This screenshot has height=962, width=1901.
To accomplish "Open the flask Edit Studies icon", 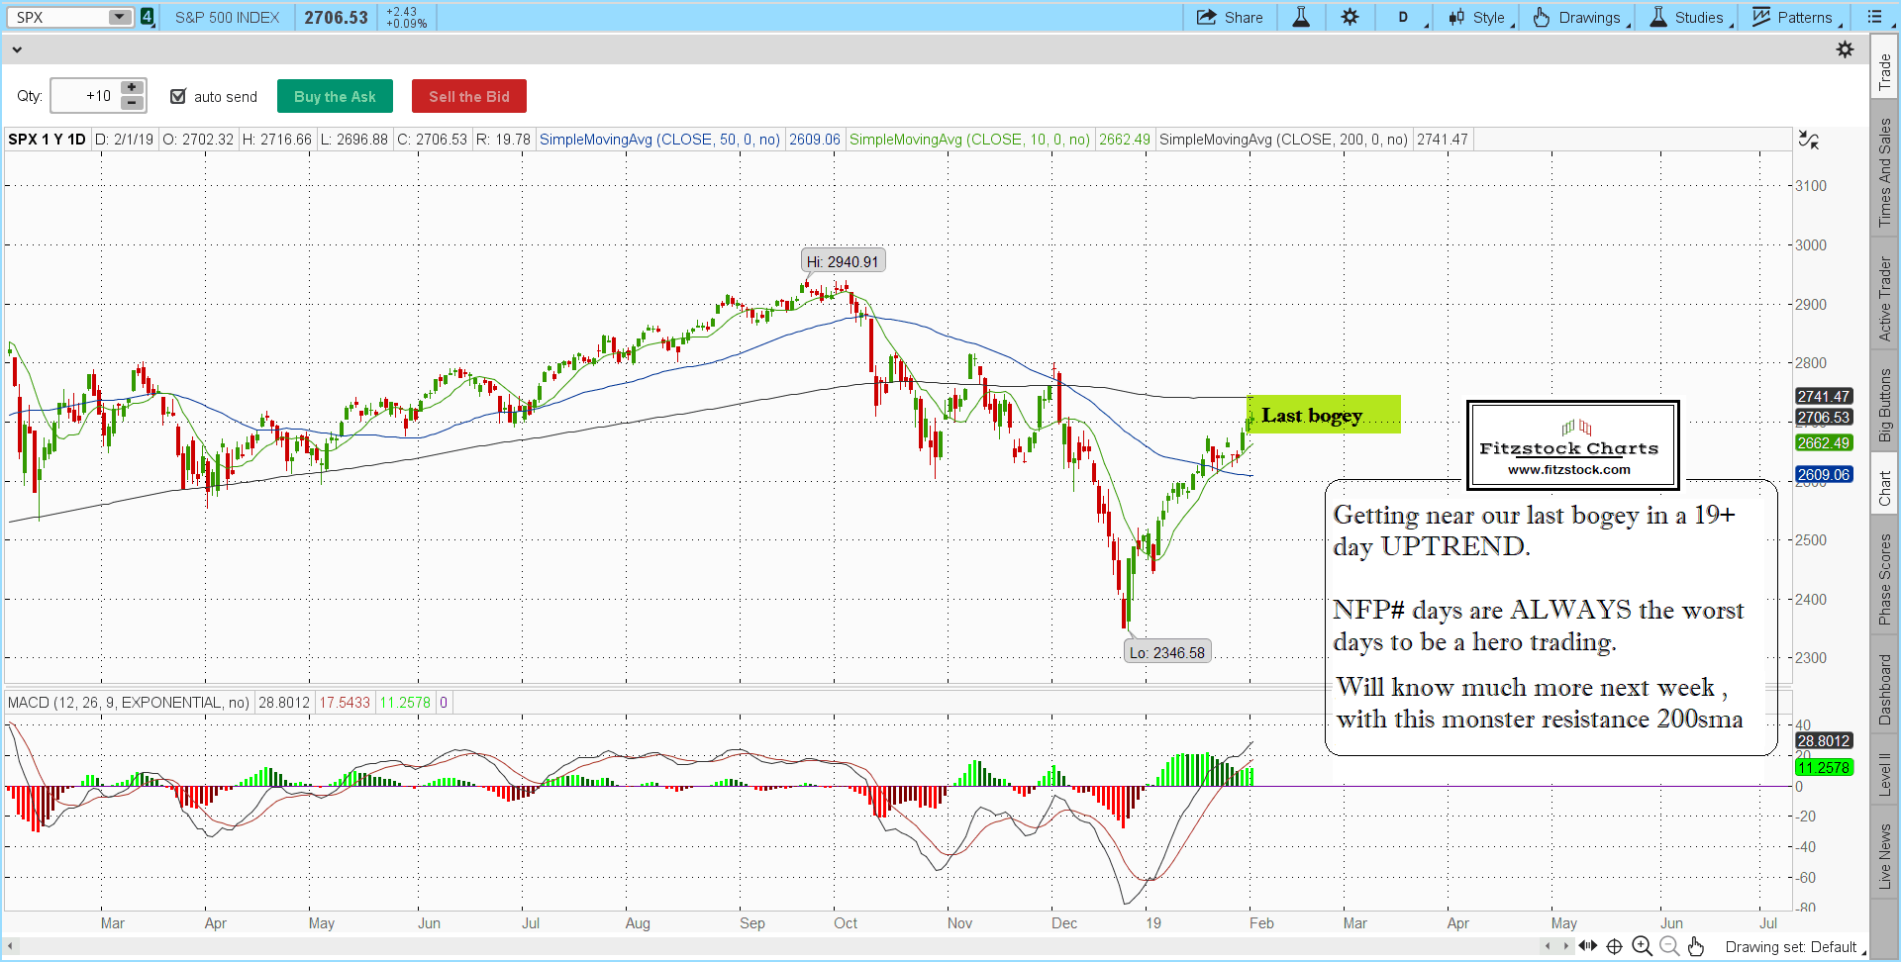I will point(1301,18).
